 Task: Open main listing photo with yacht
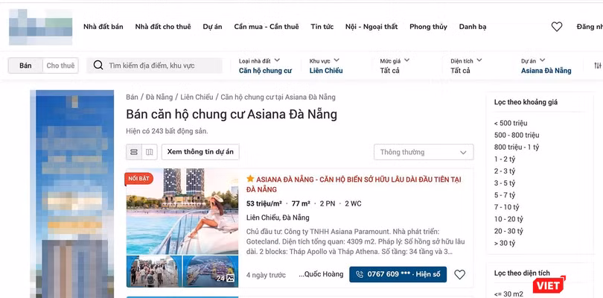click(x=182, y=212)
